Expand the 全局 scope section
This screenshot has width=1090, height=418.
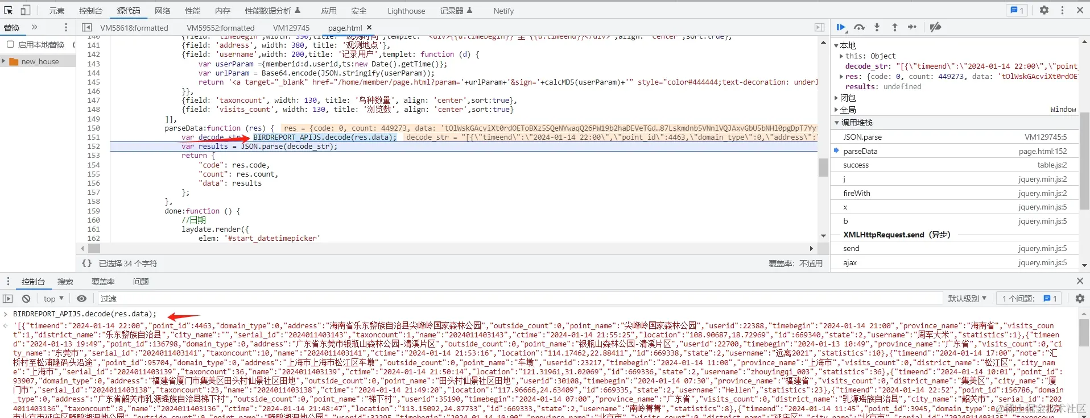(836, 110)
